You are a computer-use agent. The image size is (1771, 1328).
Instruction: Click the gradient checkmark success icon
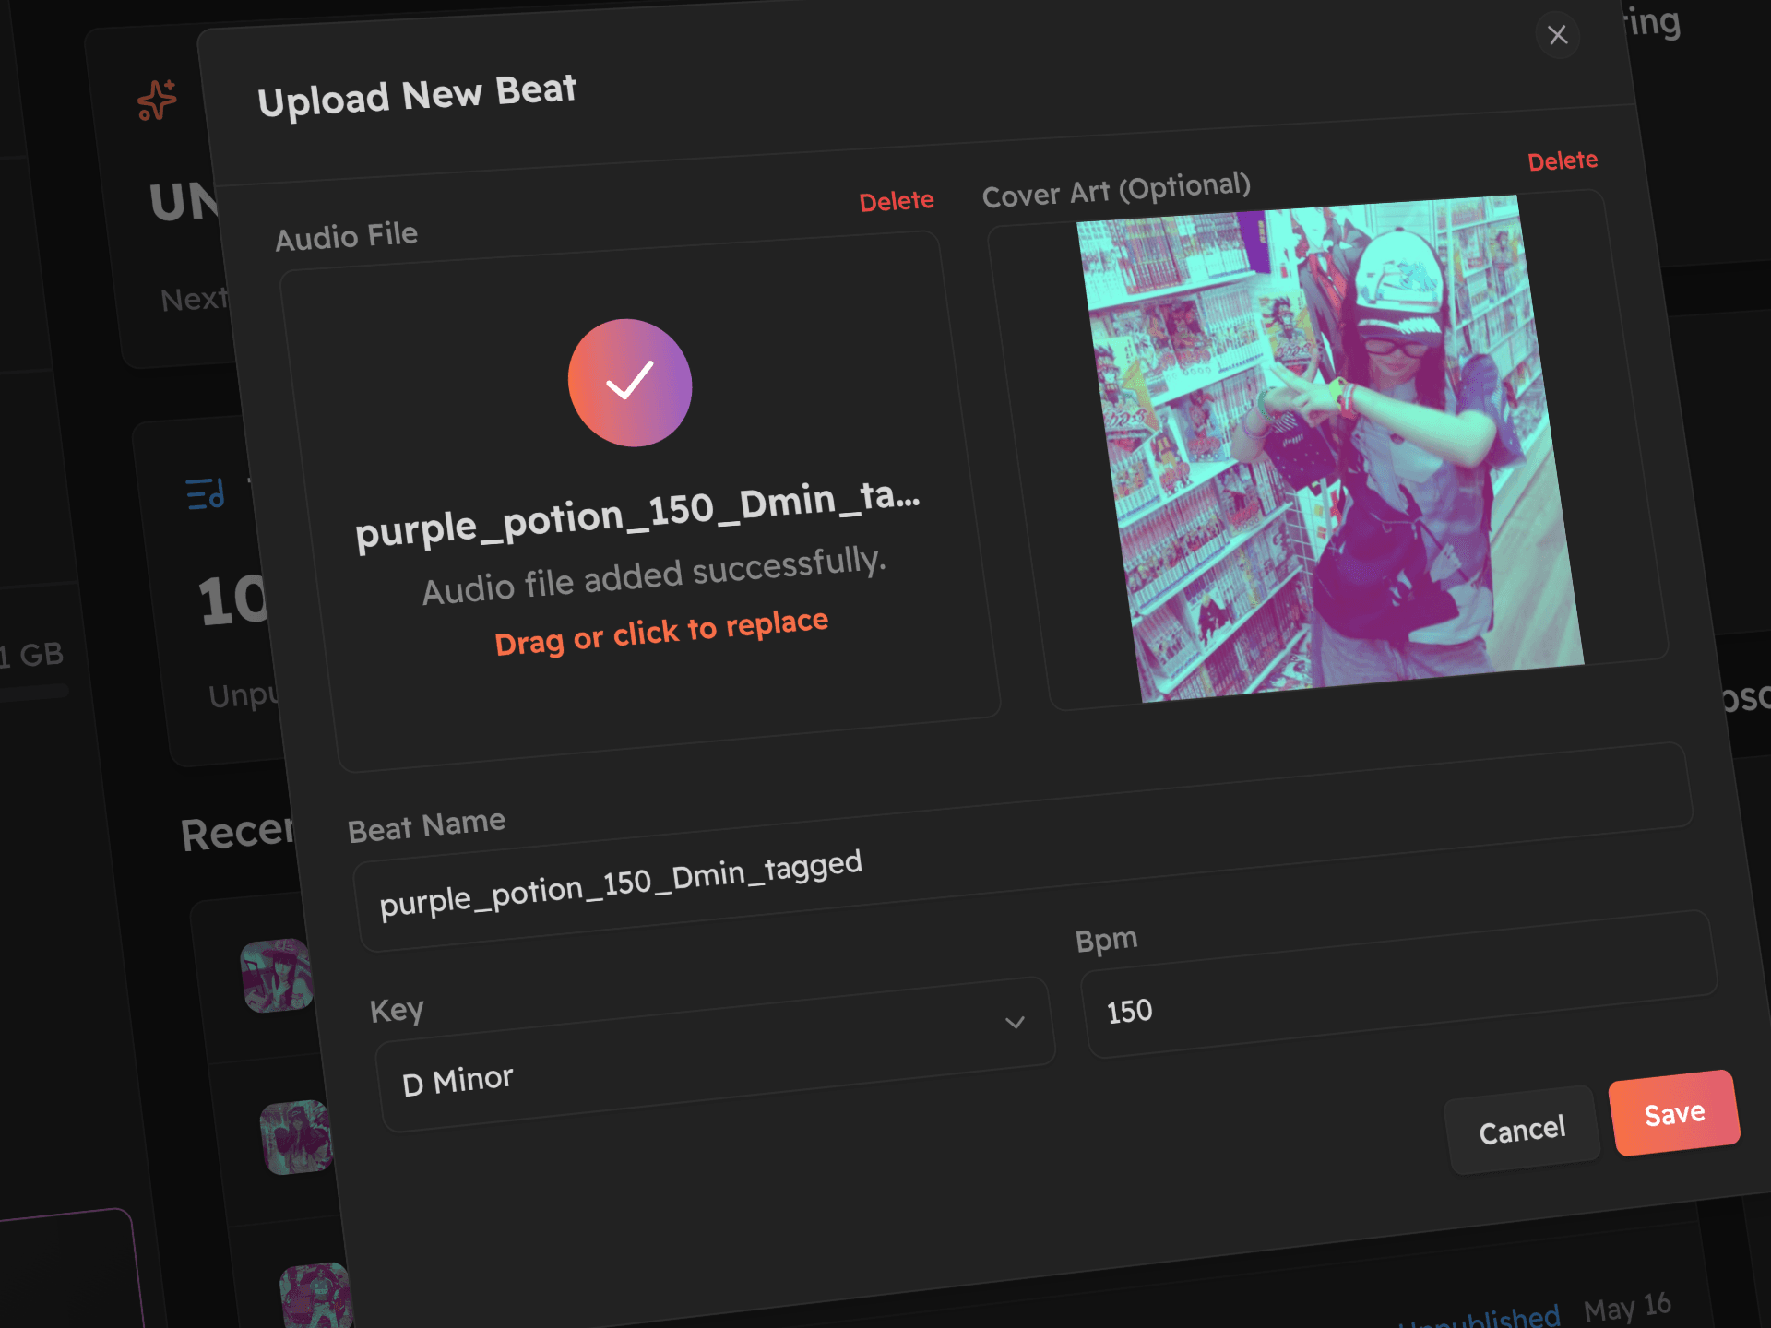630,383
